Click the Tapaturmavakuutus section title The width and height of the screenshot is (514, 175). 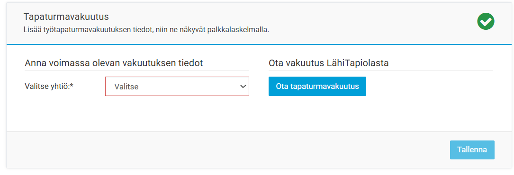tap(66, 17)
